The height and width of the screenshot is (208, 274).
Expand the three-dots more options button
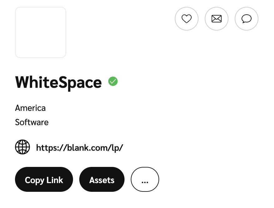click(145, 180)
